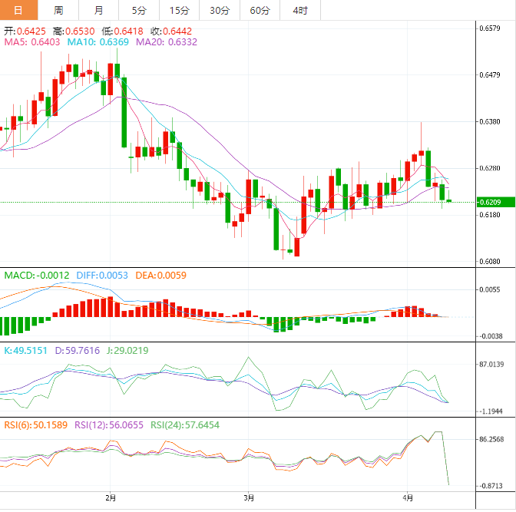The image size is (516, 512).
Task: Switch to the 4时 chart tab
Action: [x=300, y=11]
